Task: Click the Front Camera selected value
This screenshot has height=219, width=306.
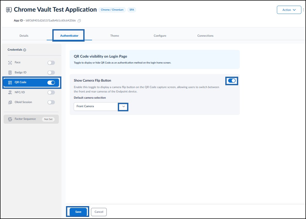Action: click(x=85, y=106)
